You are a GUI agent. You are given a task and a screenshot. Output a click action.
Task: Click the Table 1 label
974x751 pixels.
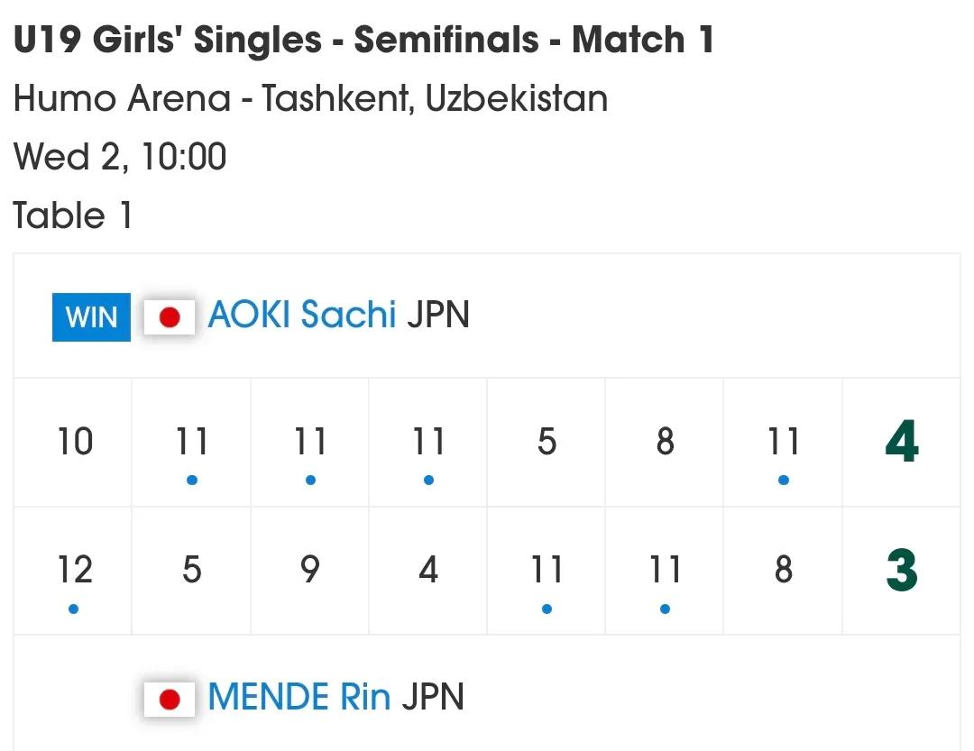pos(72,215)
